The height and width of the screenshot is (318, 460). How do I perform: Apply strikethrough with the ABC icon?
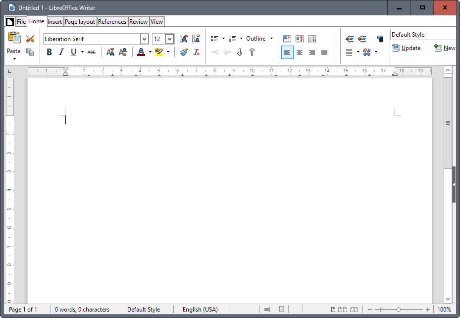92,52
